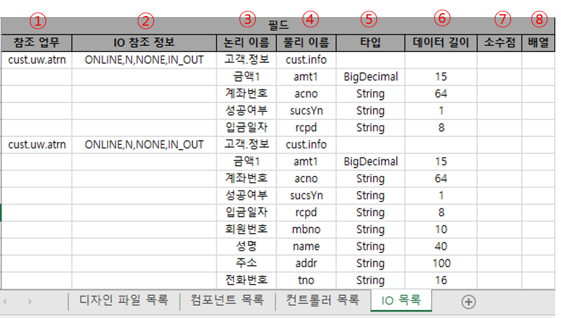This screenshot has height=318, width=561.
Task: Go to the 컨트롤러 목록 sheet tab
Action: 322,300
